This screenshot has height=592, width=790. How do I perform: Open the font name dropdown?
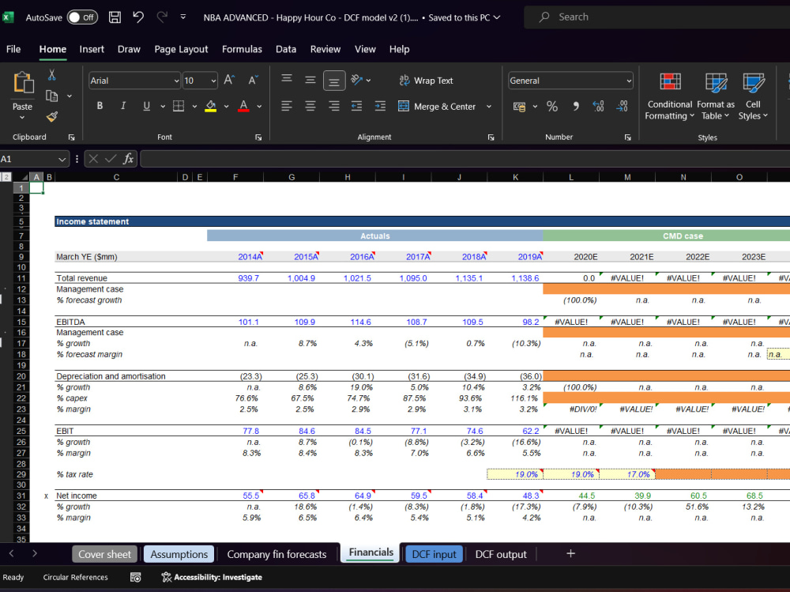[x=176, y=81]
